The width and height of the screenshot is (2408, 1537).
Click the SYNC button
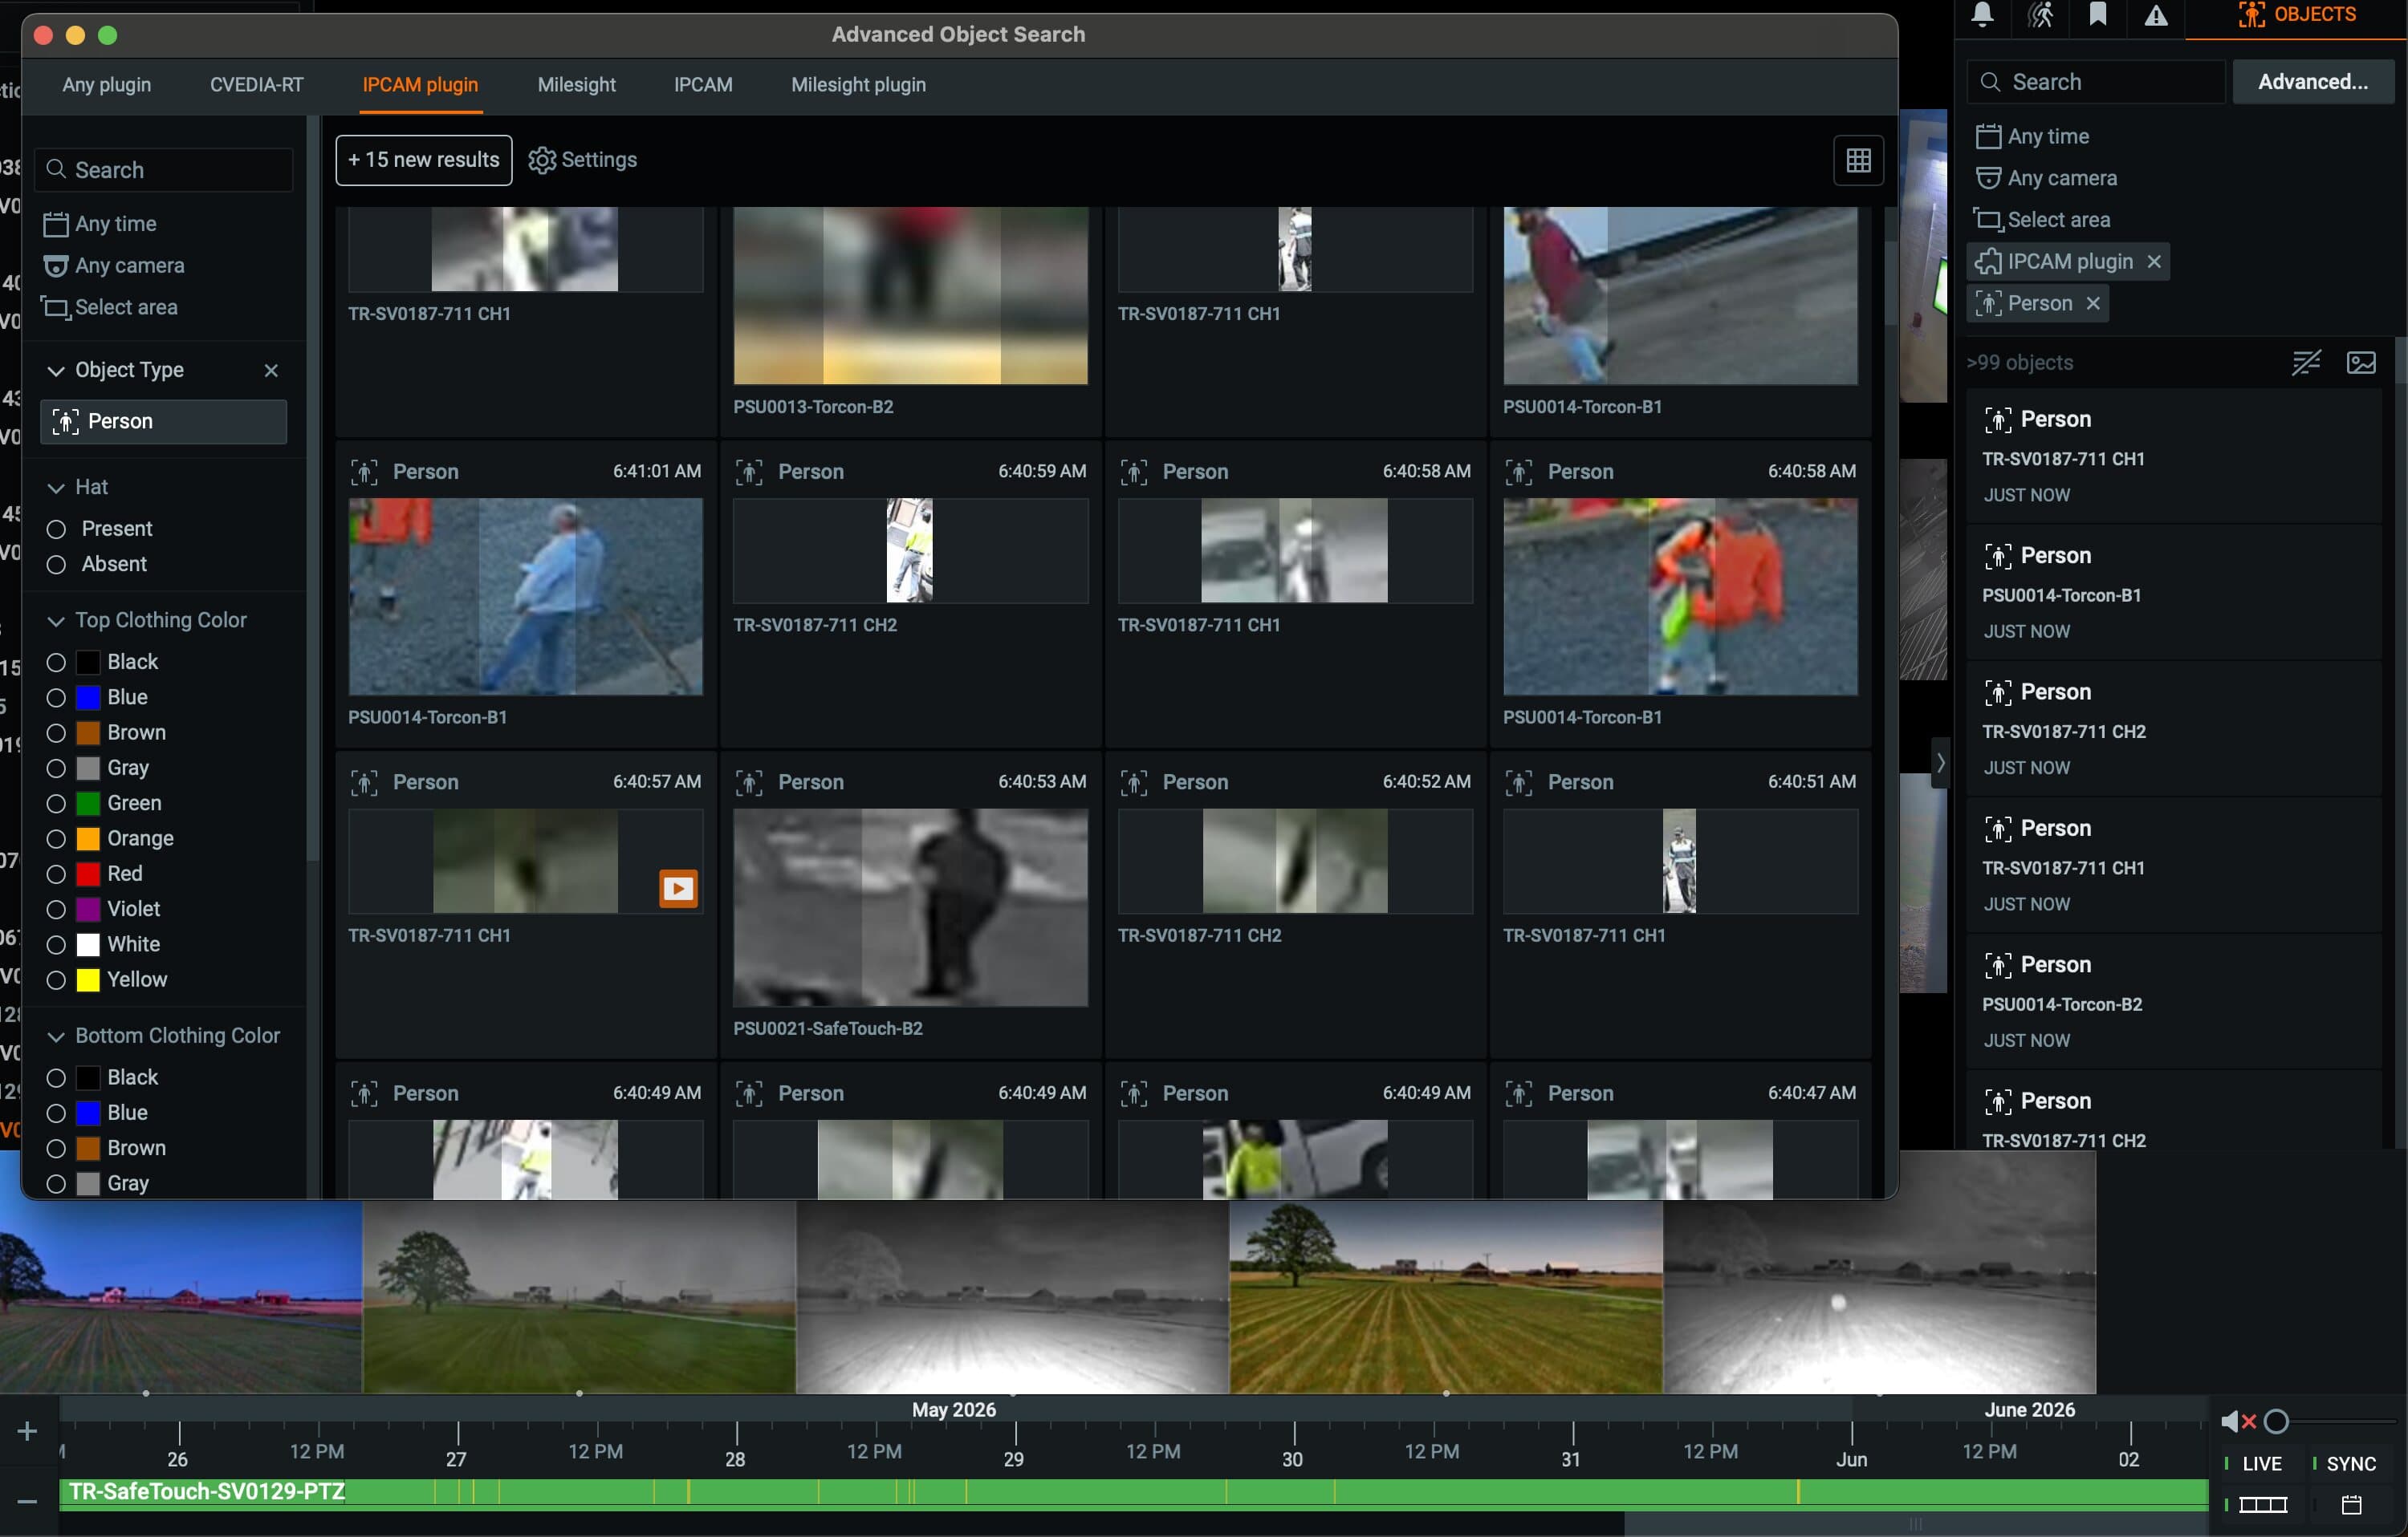(x=2351, y=1464)
